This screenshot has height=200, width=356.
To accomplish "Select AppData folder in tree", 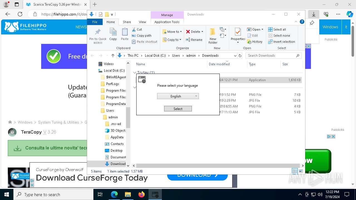I will click(x=117, y=137).
